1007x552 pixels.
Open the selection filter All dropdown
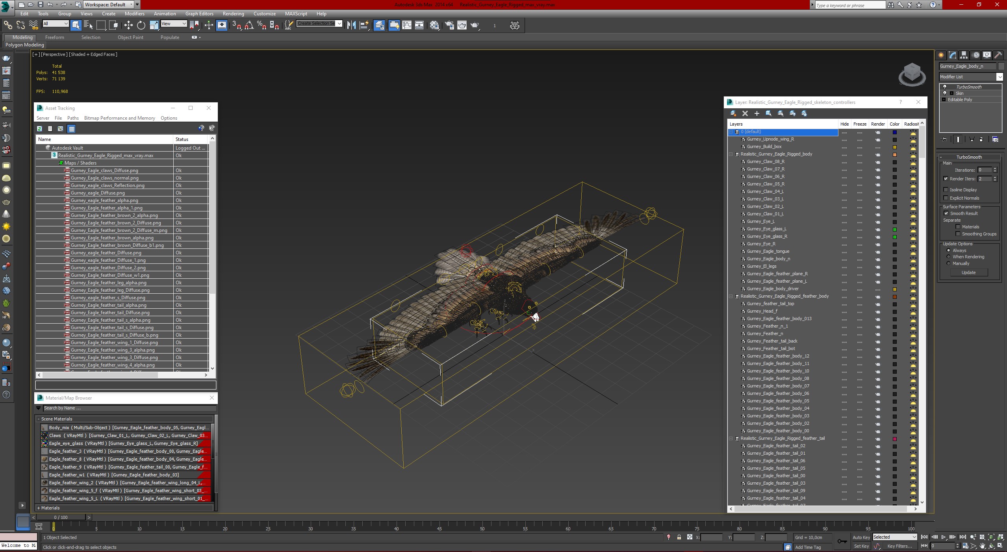pos(56,24)
